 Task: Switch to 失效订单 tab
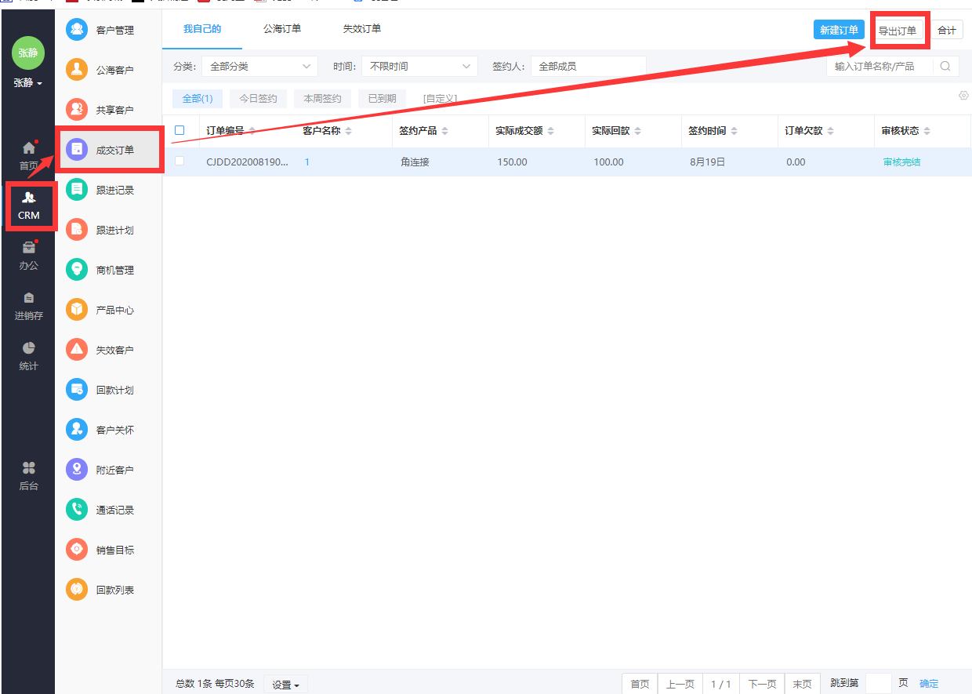(x=362, y=29)
